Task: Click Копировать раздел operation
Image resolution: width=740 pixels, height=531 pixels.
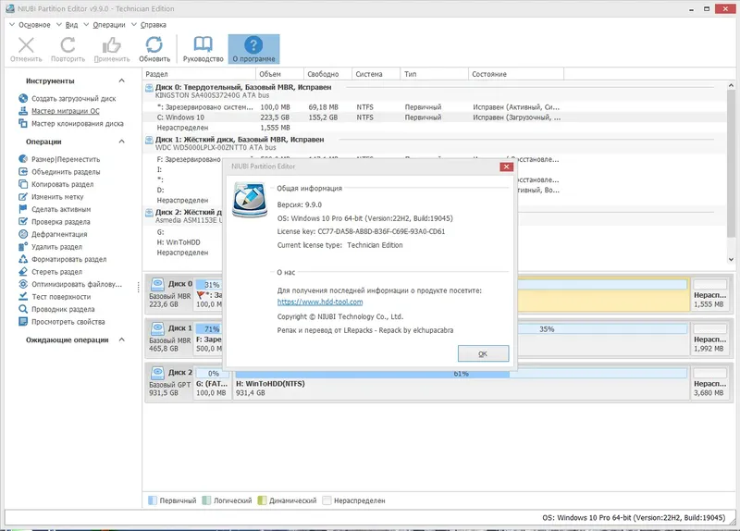Action: click(56, 184)
